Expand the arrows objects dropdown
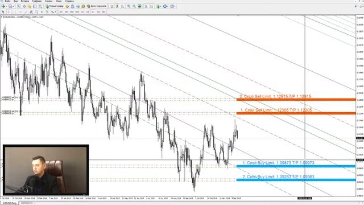Image resolution: width=364 pixels, height=205 pixels. [x=55, y=11]
